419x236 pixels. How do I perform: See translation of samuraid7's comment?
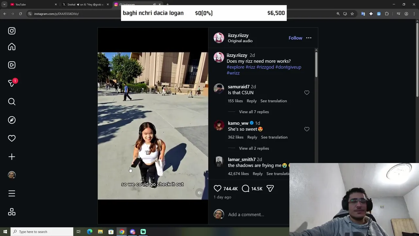pyautogui.click(x=274, y=101)
